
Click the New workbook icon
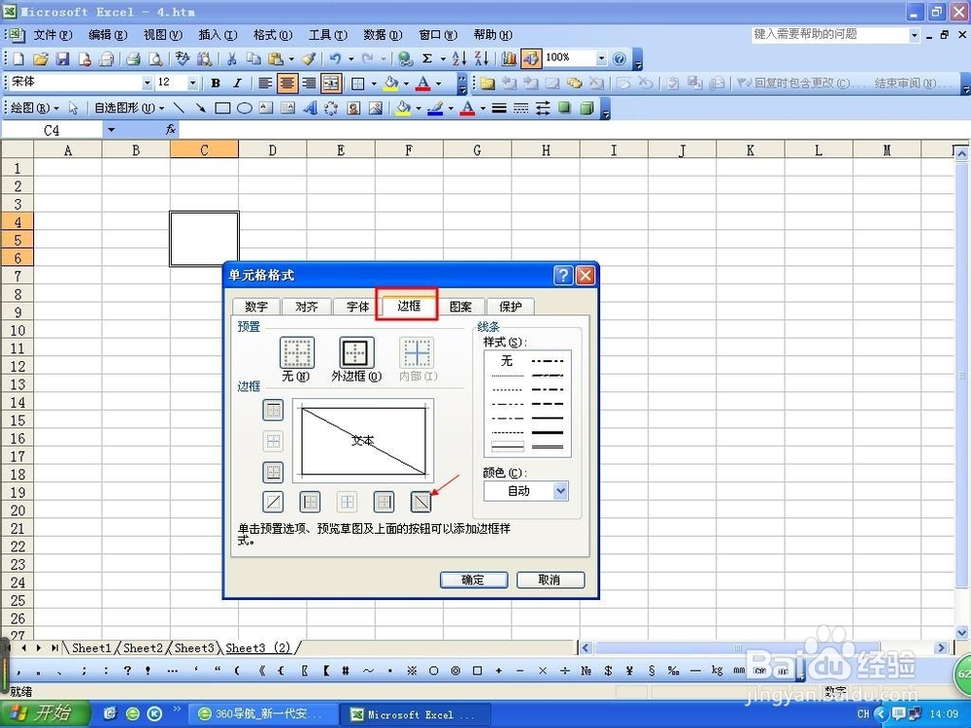[x=18, y=59]
